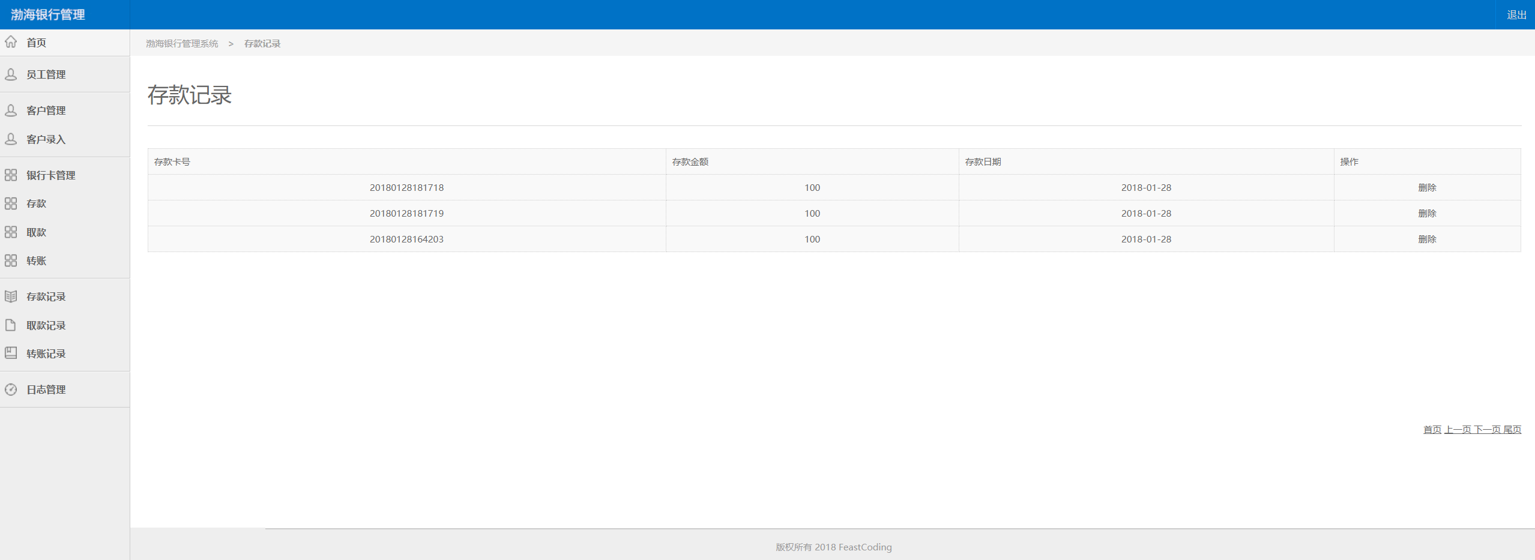Viewport: 1535px width, 560px height.
Task: Delete the record for card 20180128181719
Action: (x=1427, y=214)
